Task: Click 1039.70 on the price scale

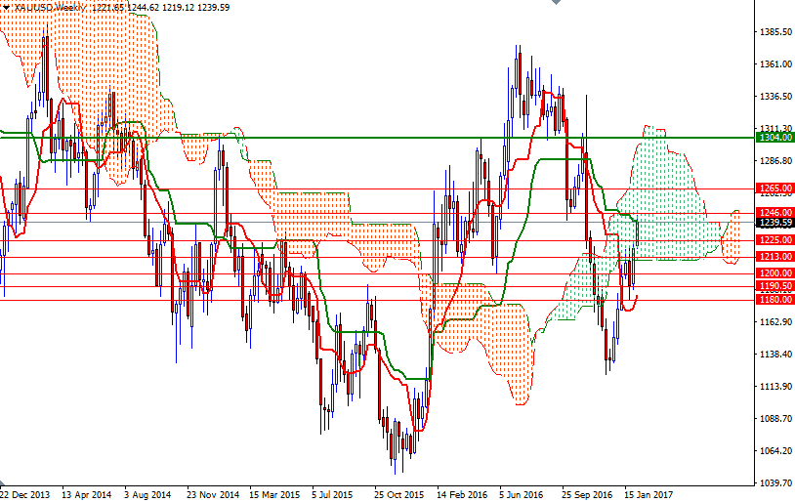Action: 774,483
